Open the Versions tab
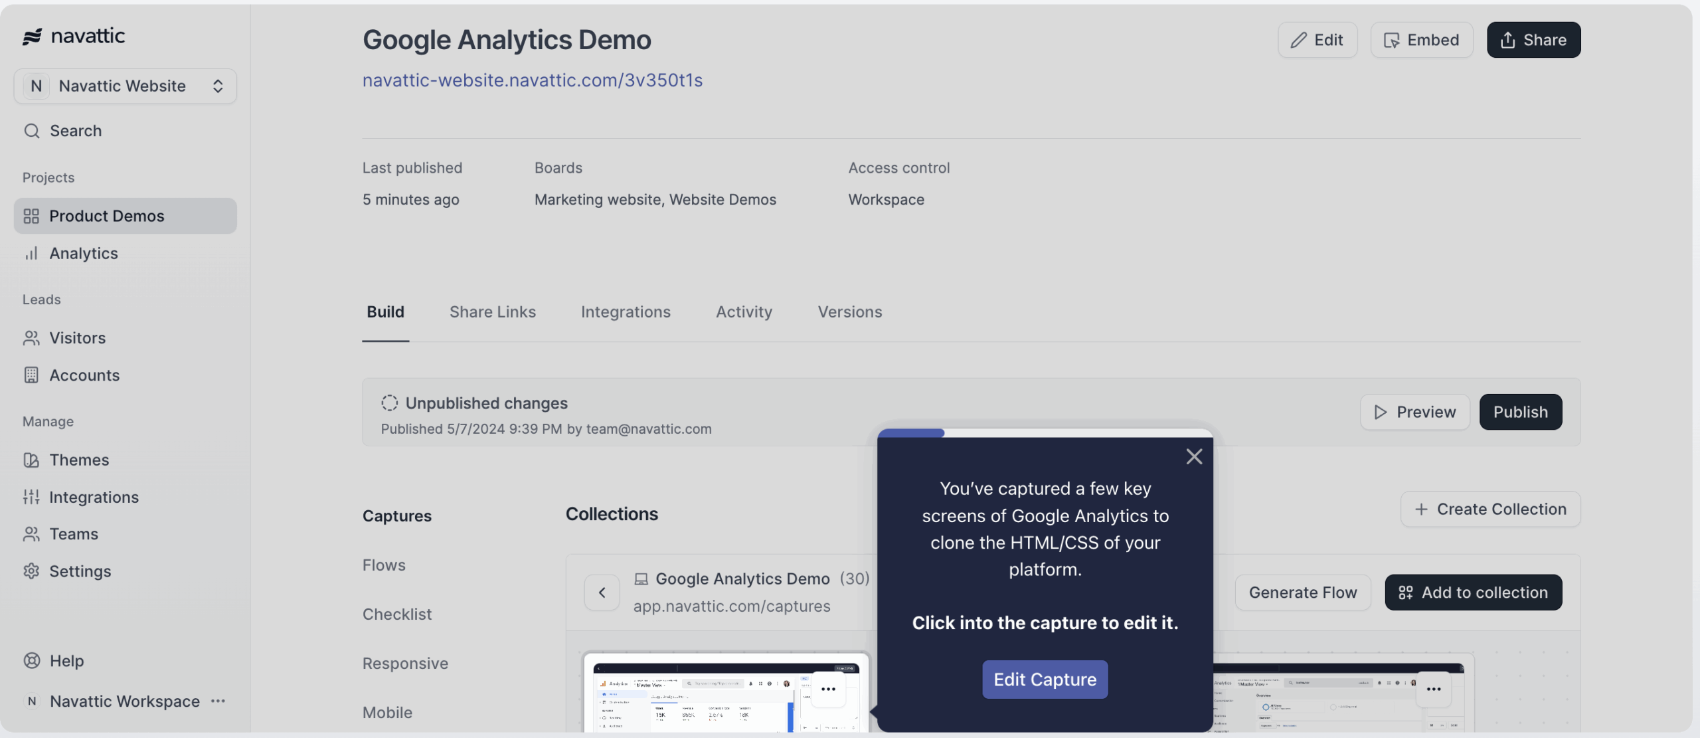The width and height of the screenshot is (1700, 738). click(x=849, y=312)
